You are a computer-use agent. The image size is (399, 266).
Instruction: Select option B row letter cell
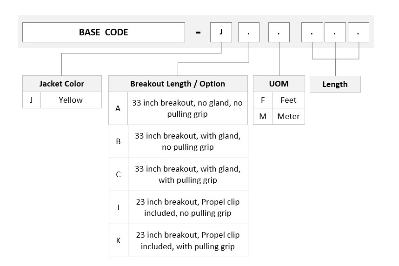pyautogui.click(x=118, y=141)
